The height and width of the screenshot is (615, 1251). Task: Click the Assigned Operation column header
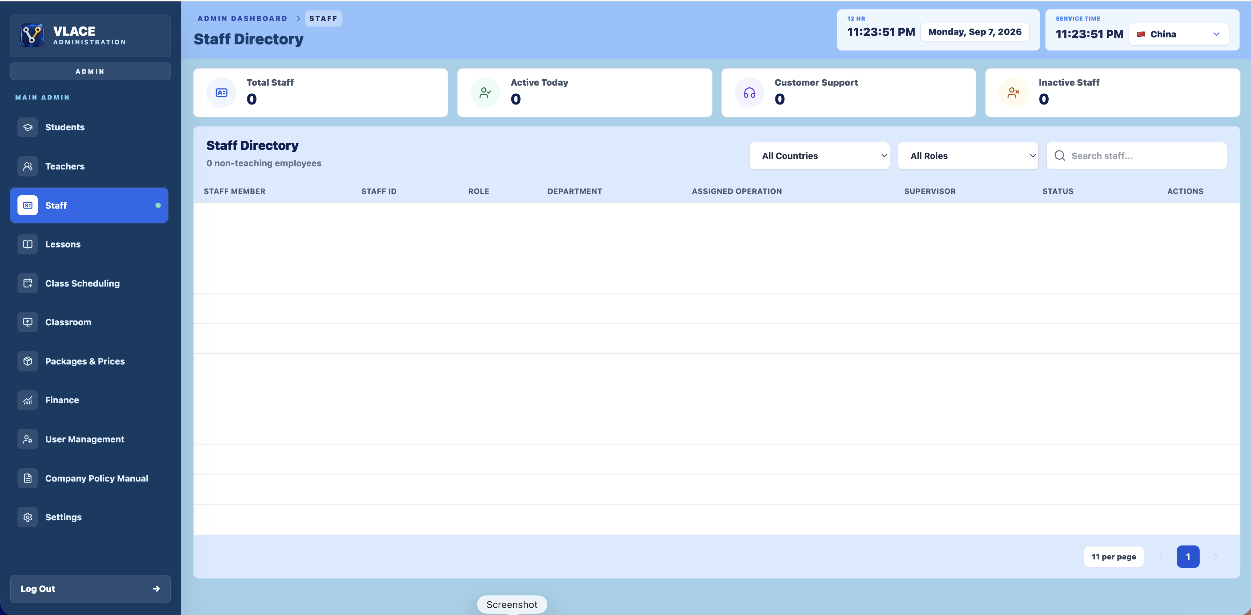pyautogui.click(x=737, y=191)
